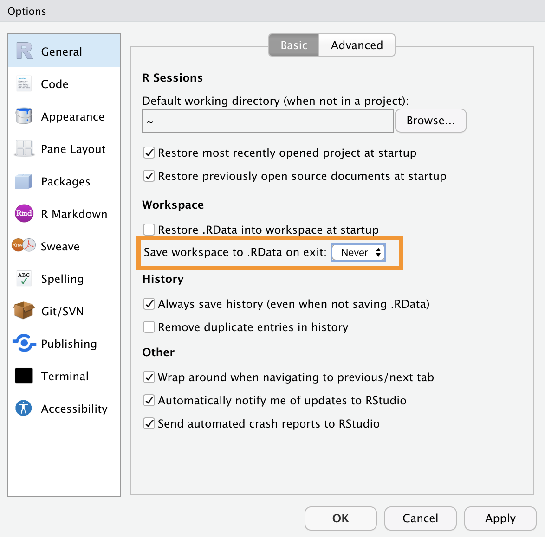Disable Send automated crash reports

pos(149,423)
